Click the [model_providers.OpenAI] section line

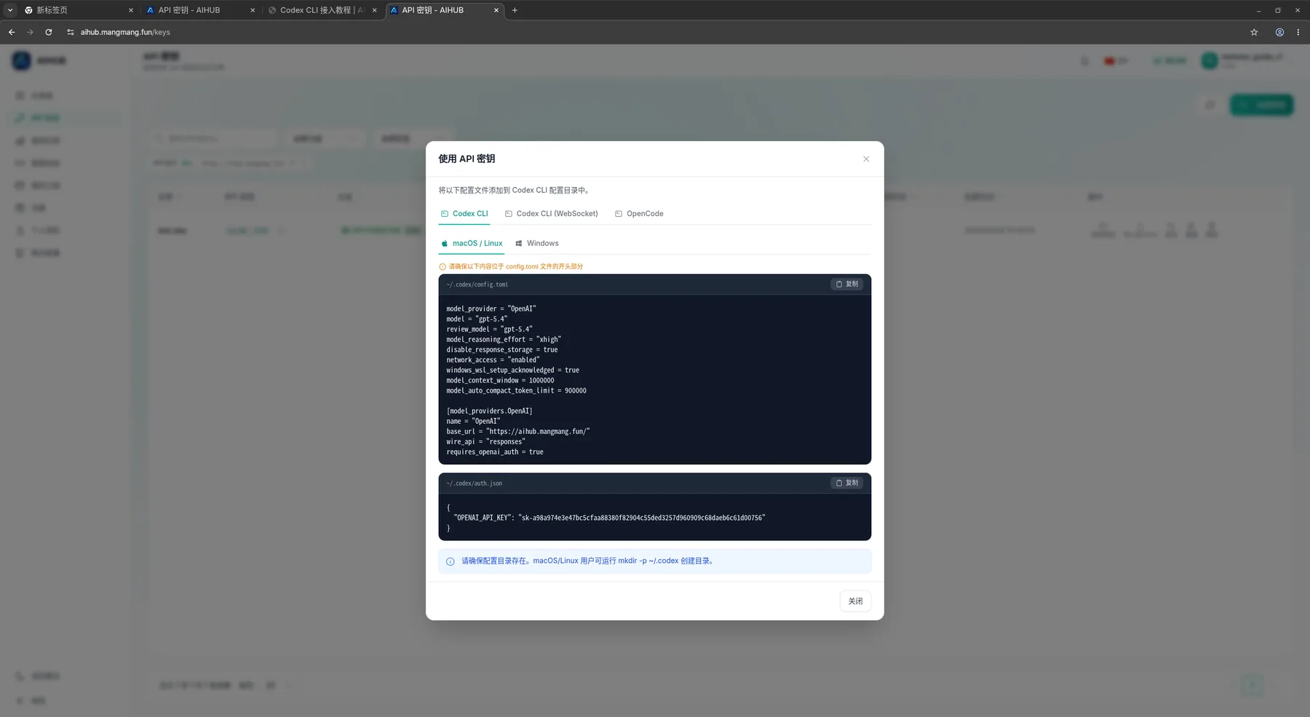pos(489,411)
